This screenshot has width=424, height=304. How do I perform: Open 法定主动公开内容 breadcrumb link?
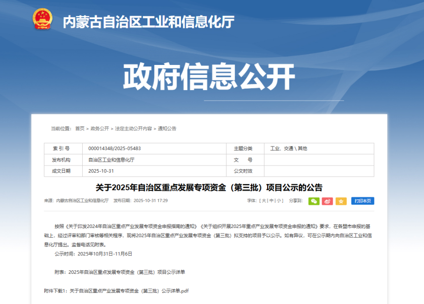[133, 129]
